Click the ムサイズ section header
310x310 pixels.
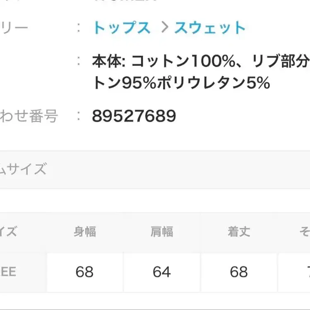(x=23, y=169)
